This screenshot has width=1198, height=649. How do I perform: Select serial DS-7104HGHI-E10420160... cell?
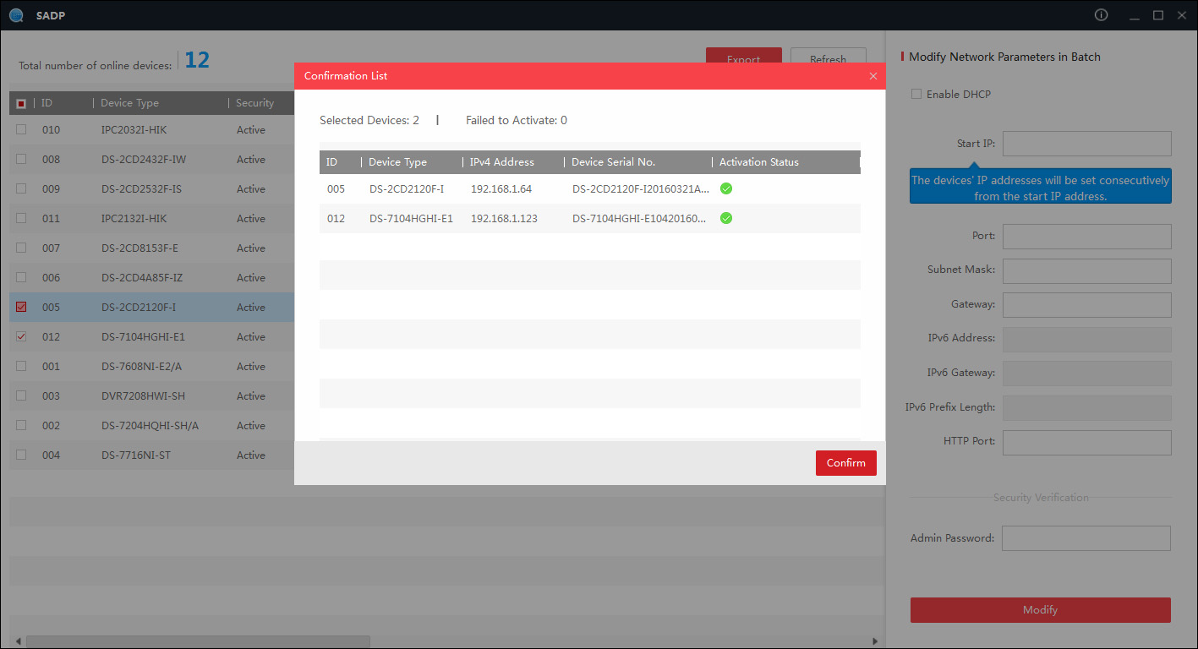point(641,219)
